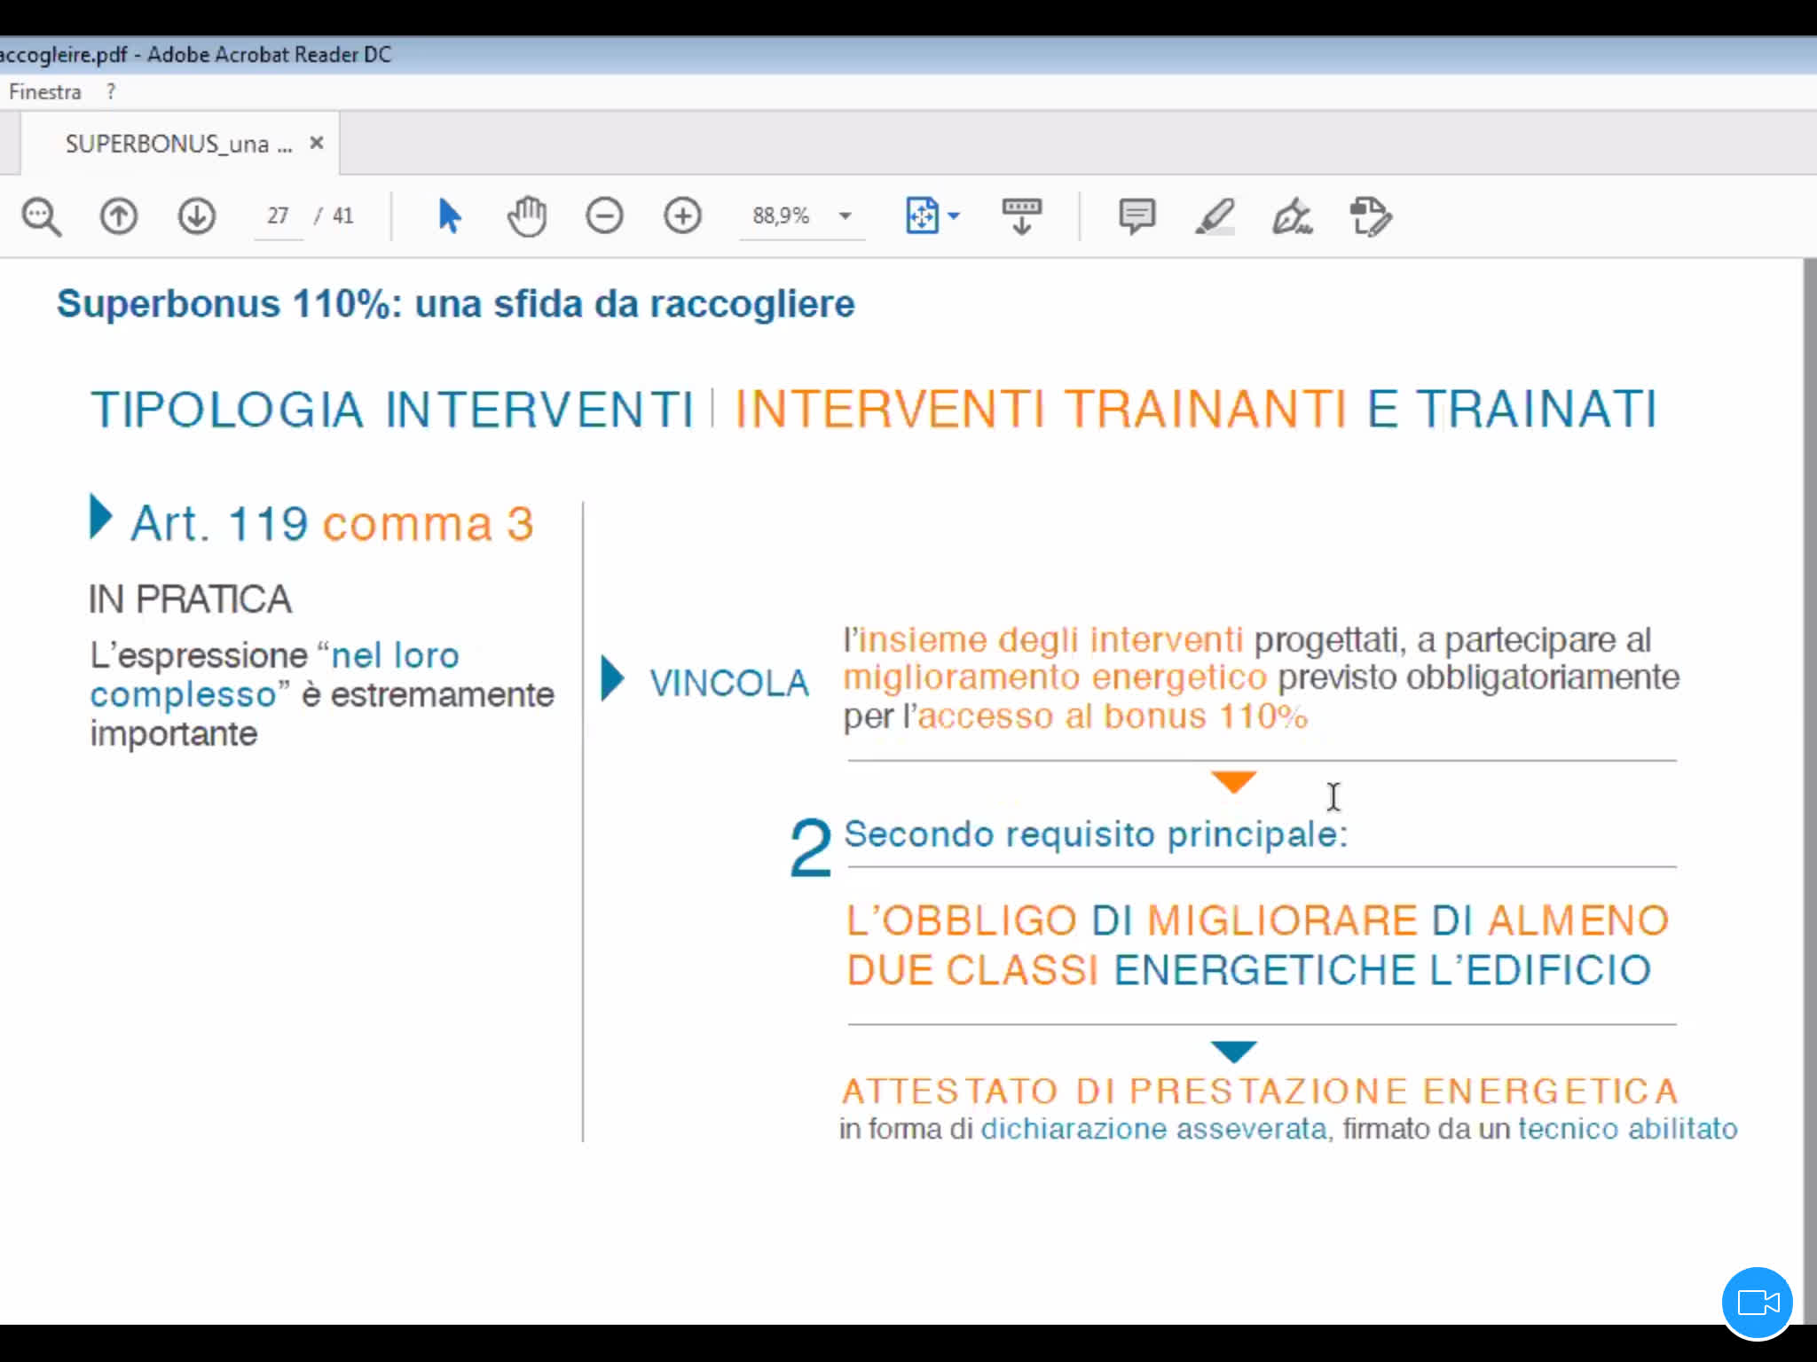The height and width of the screenshot is (1362, 1817).
Task: Open the ? help menu
Action: [111, 92]
